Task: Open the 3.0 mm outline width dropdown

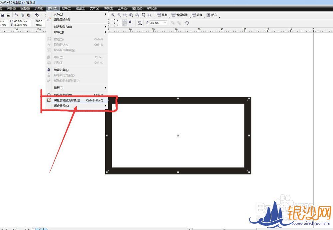Action: (165, 23)
